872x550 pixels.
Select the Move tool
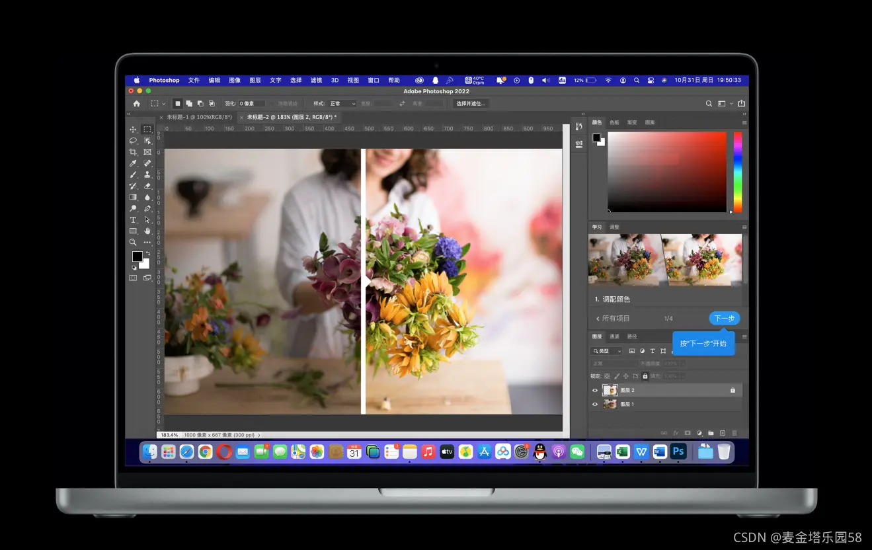[x=133, y=130]
